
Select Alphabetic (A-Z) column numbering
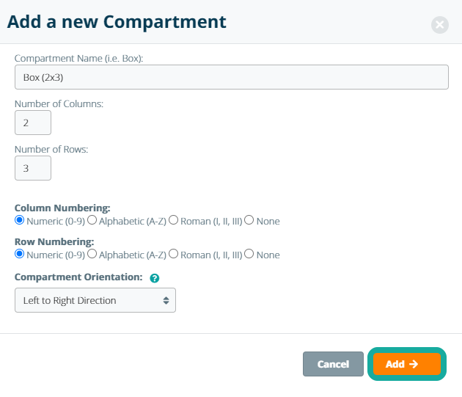coord(92,220)
